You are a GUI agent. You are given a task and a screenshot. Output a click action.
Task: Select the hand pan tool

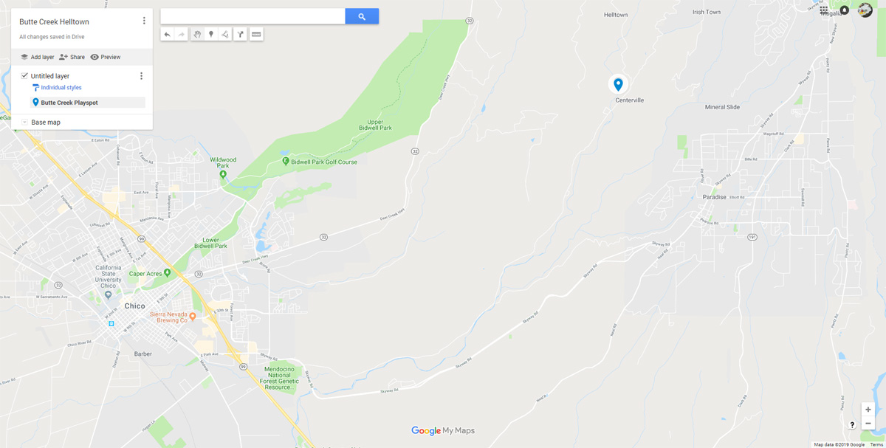[197, 35]
